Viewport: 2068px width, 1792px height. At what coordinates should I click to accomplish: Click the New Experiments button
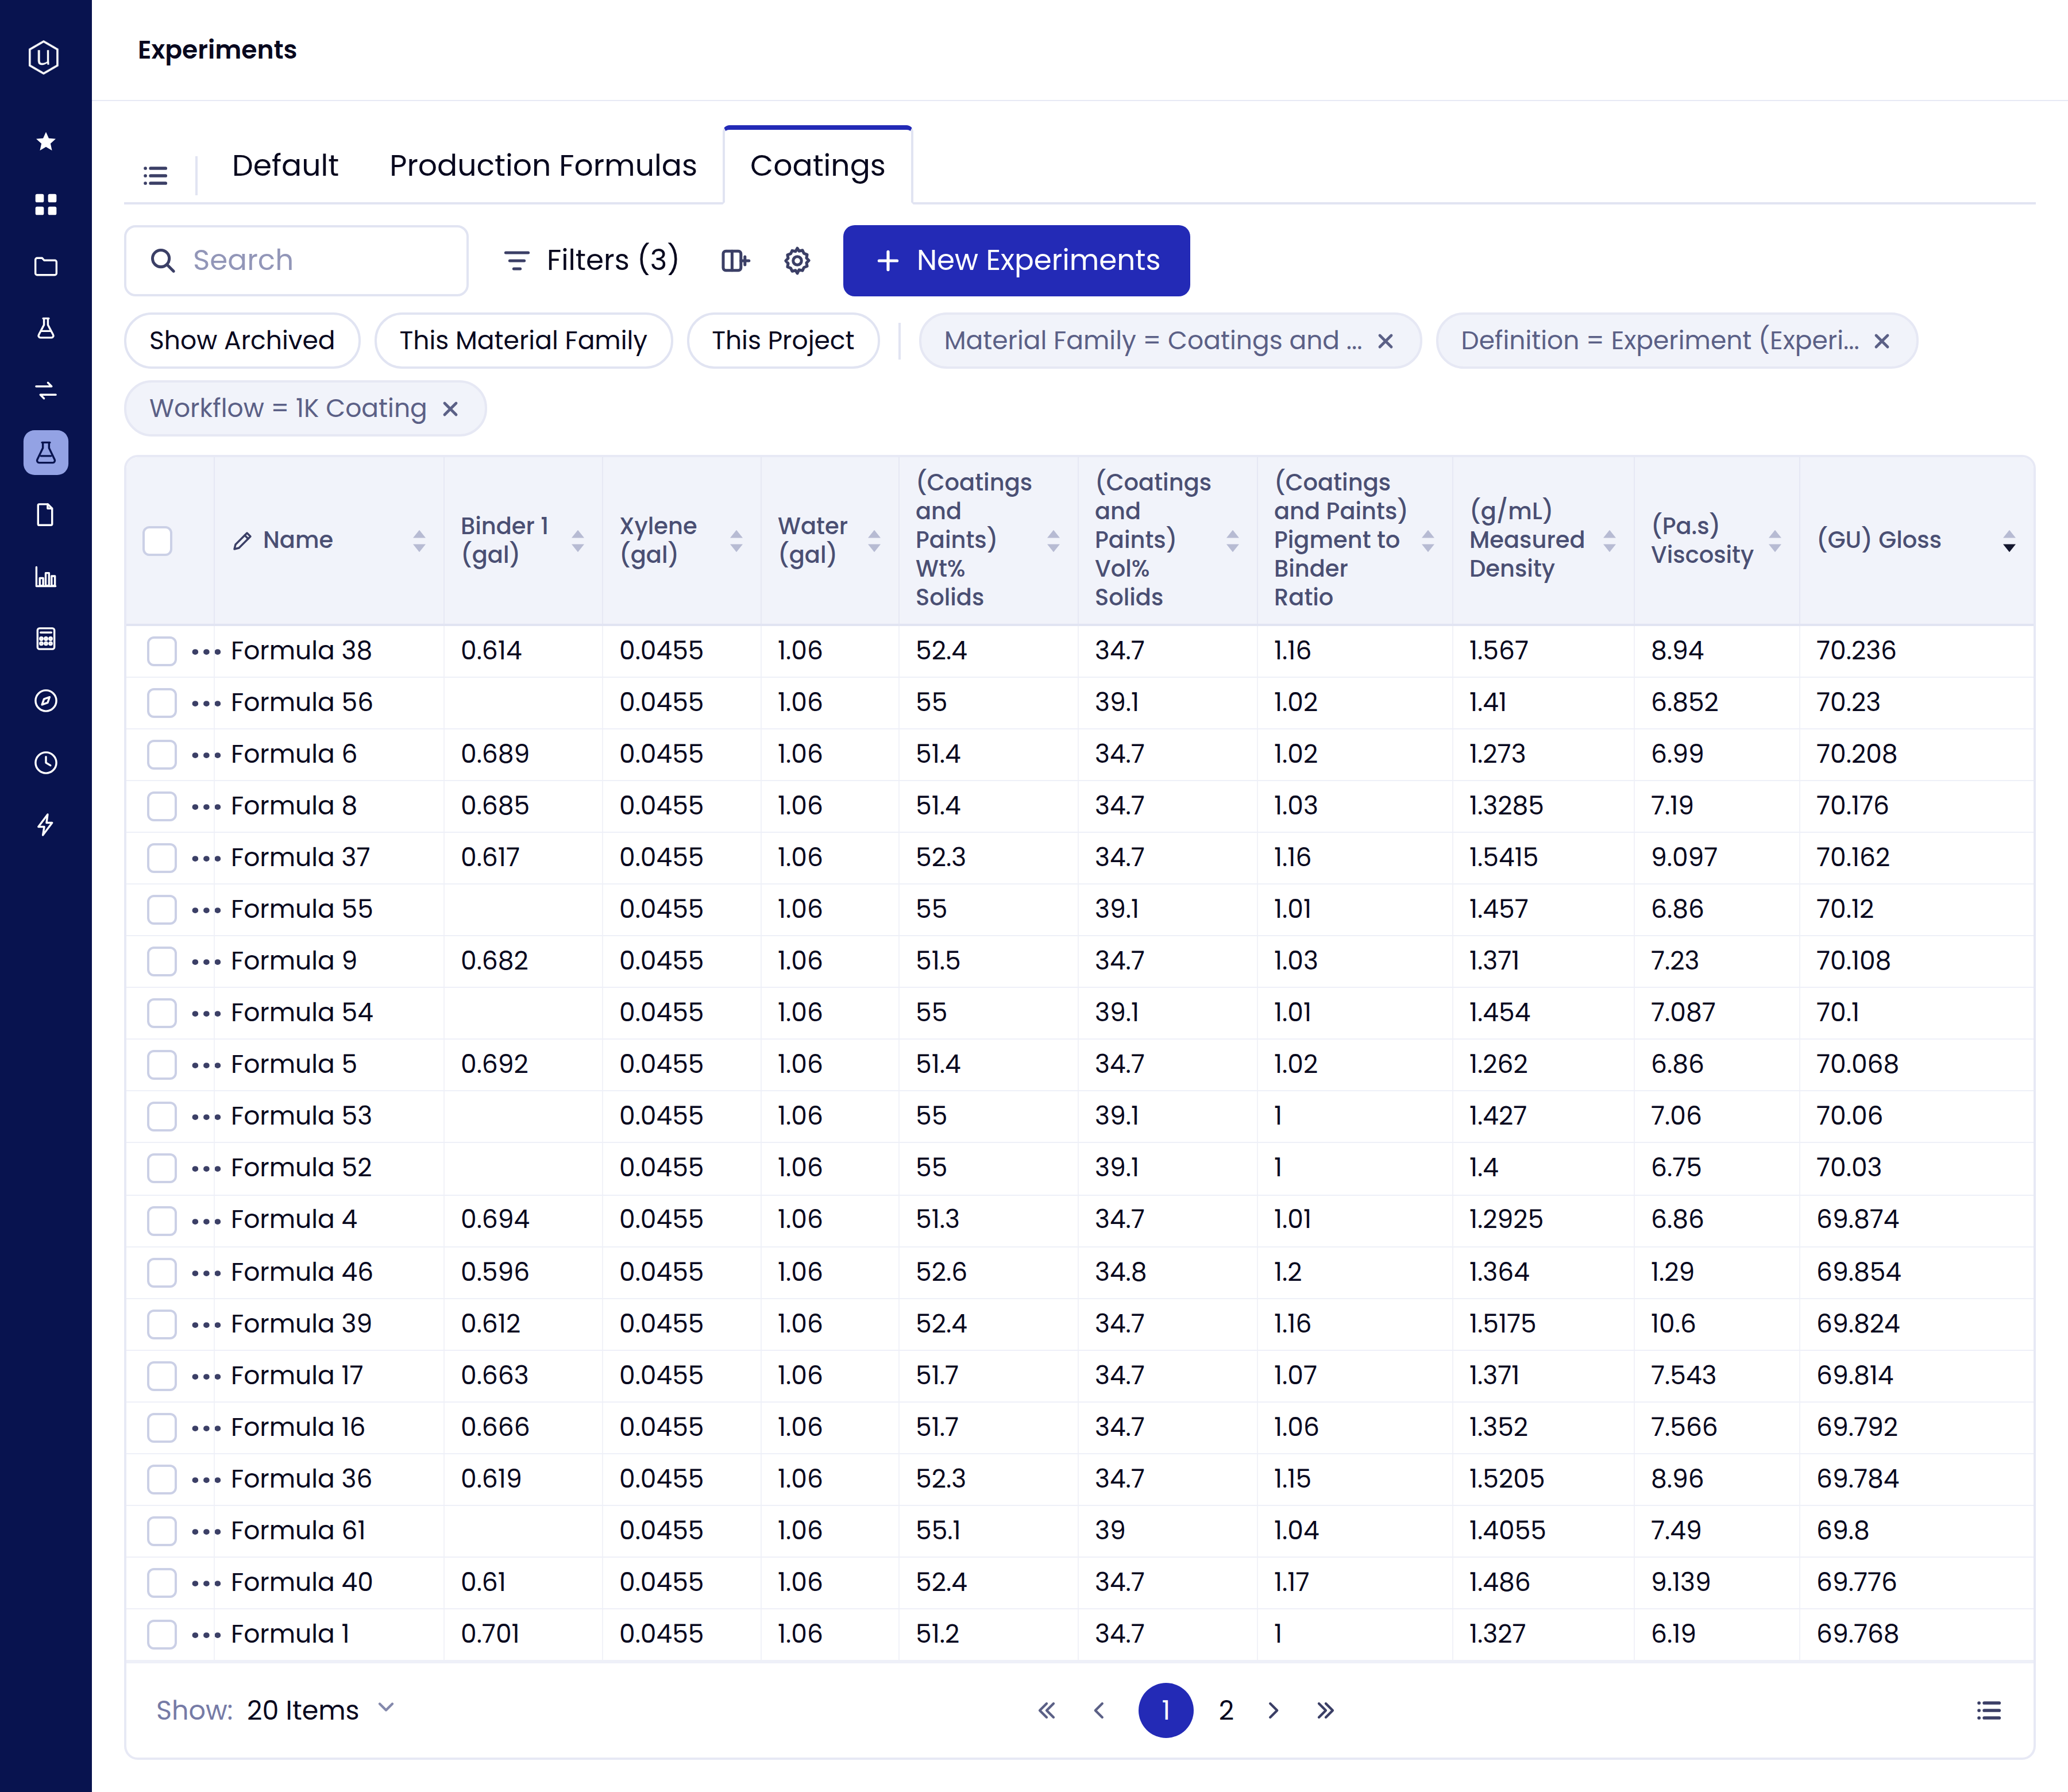(1016, 261)
